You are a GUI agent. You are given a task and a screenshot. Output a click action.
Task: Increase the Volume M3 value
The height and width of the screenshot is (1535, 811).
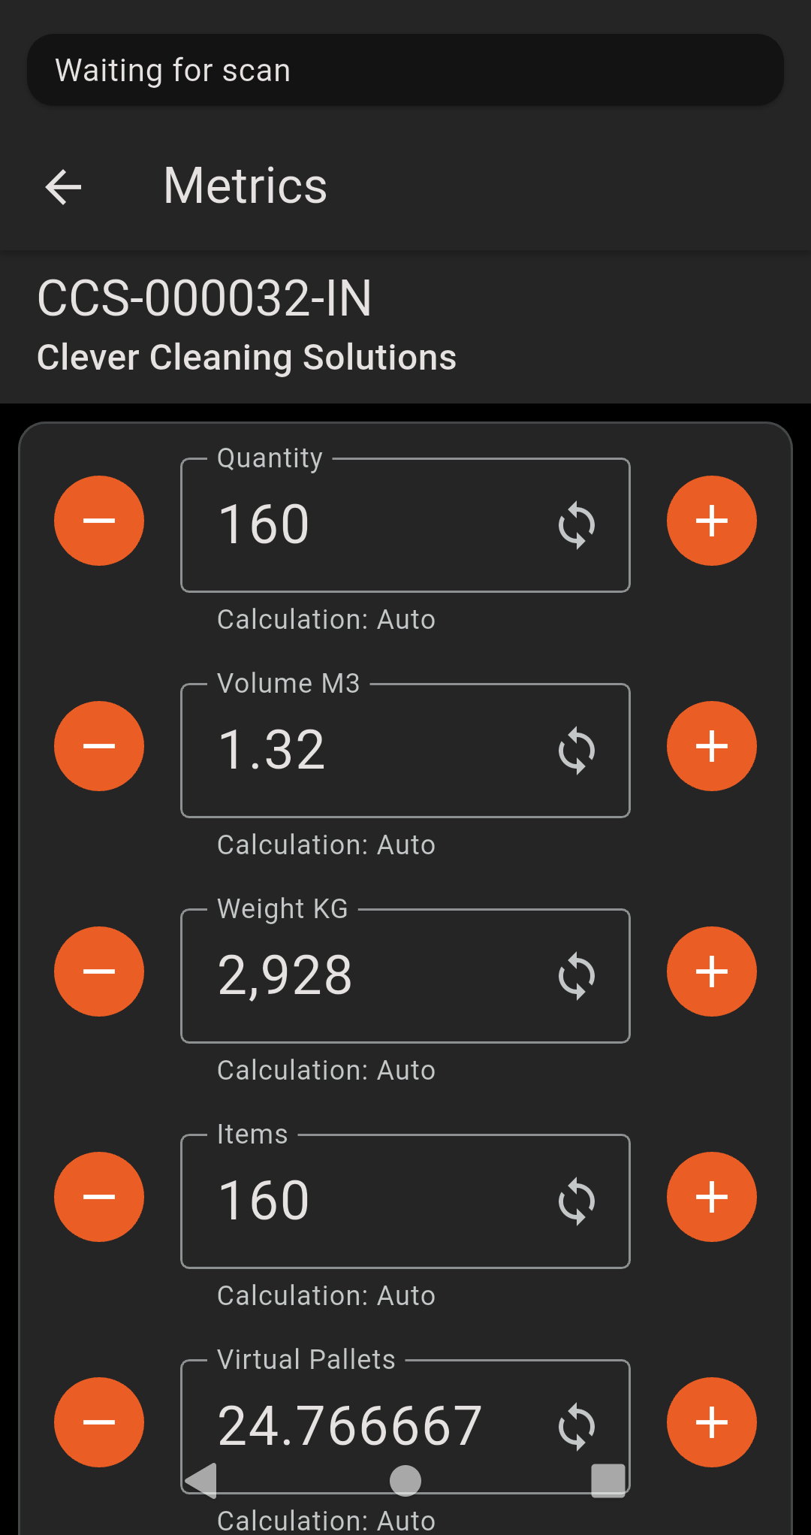click(711, 746)
